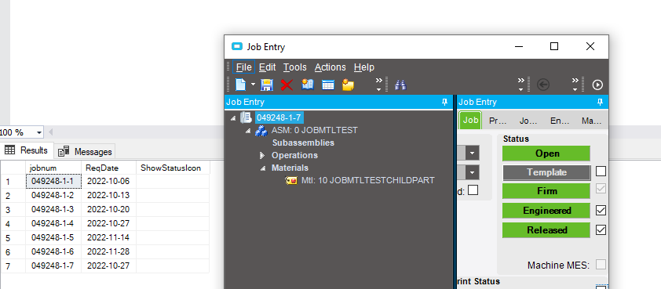Select the Mtl: 10 JOBMTLTESTCHILDPART item

pos(367,180)
